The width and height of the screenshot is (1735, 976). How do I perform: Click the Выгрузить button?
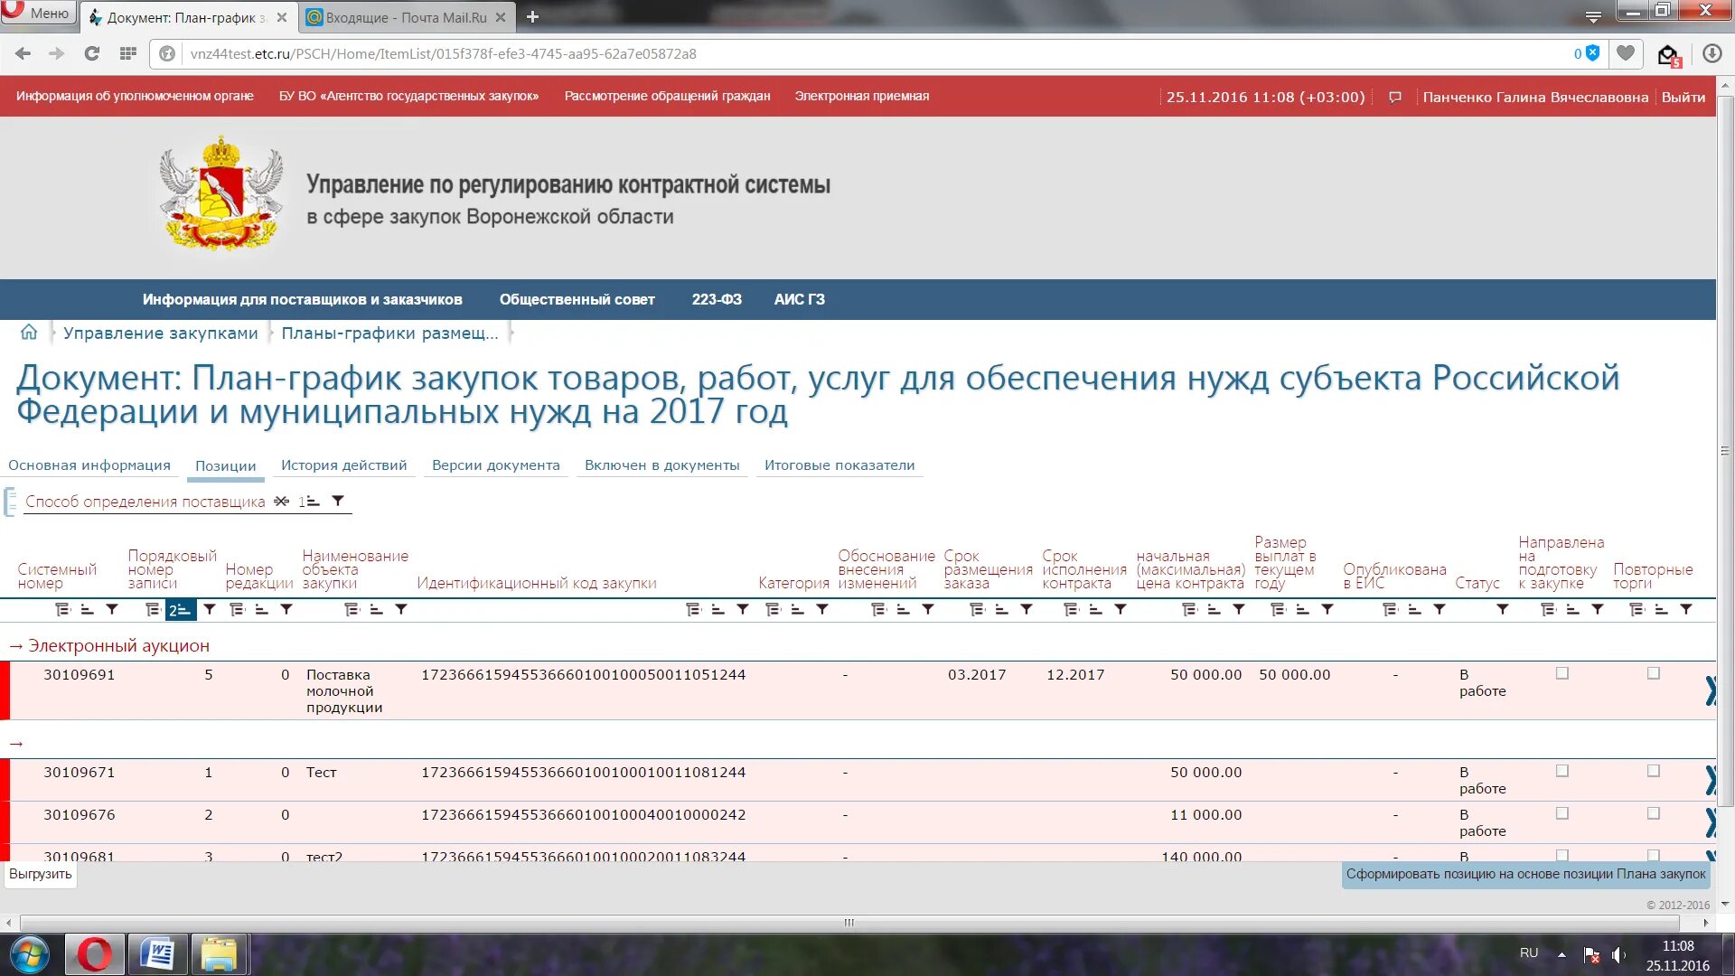[x=41, y=874]
